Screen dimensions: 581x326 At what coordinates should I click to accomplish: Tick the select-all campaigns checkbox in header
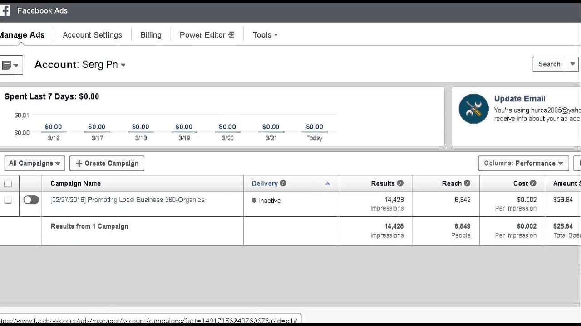point(8,183)
